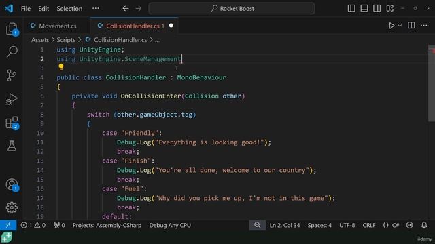Screen dimensions: 435x244
Task: Change indentation via Spaces: 4
Action: (319, 225)
